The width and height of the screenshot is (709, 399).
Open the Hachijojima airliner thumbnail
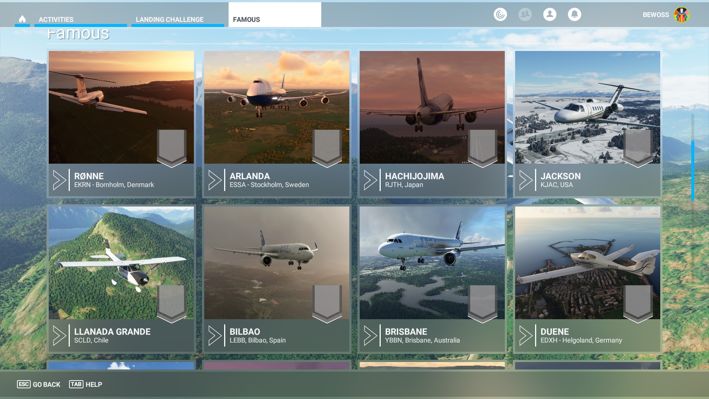[x=432, y=107]
